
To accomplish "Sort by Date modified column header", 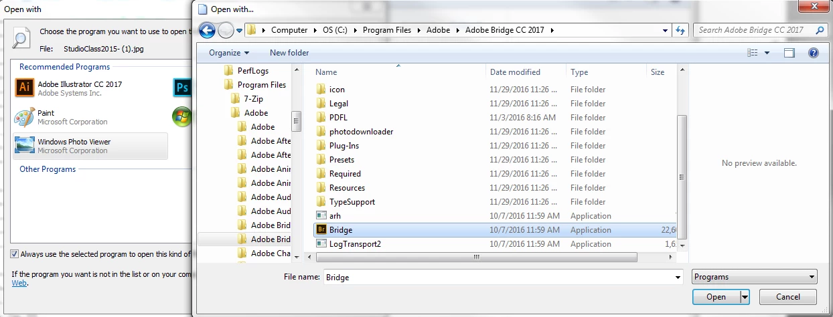I will click(x=526, y=72).
